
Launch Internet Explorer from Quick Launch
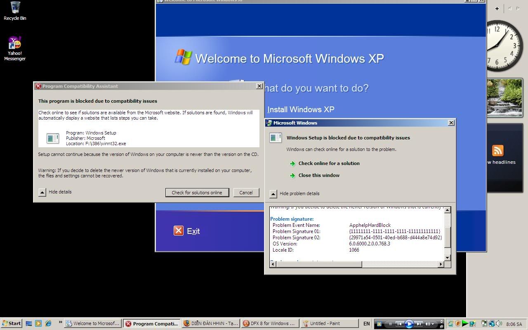[x=48, y=323]
